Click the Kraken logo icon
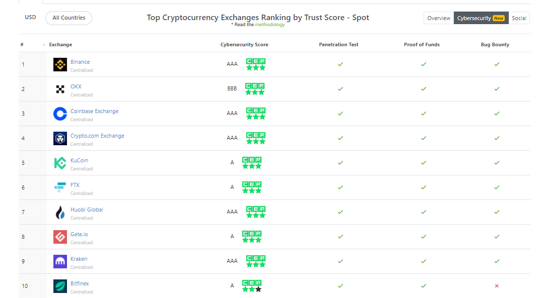The height and width of the screenshot is (298, 541). click(x=60, y=261)
